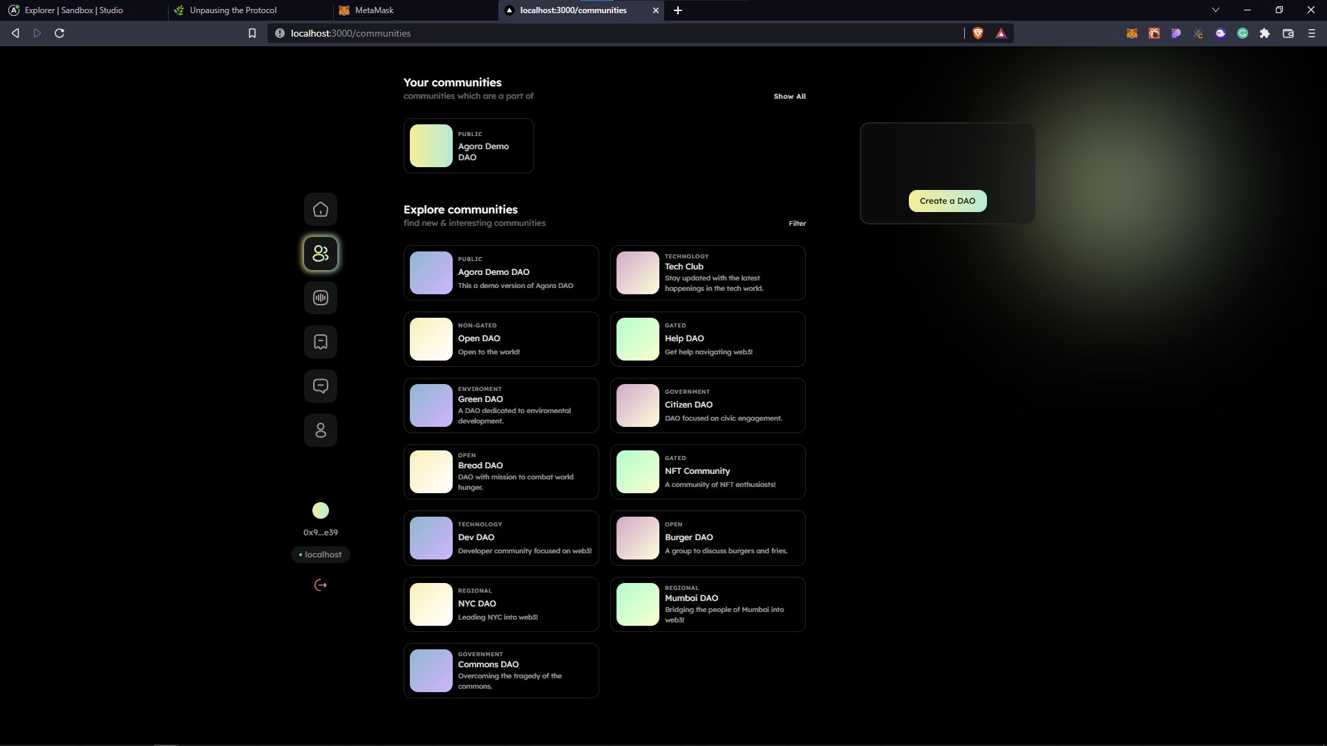
Task: Click the wallet avatar circle
Action: (320, 510)
